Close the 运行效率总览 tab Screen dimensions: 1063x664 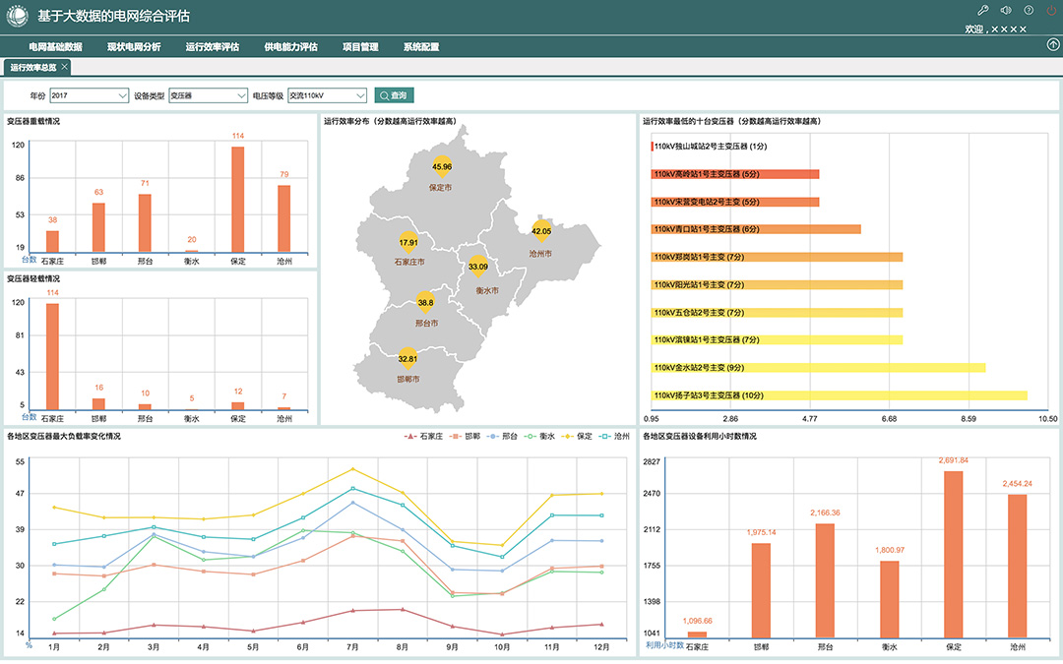[65, 67]
